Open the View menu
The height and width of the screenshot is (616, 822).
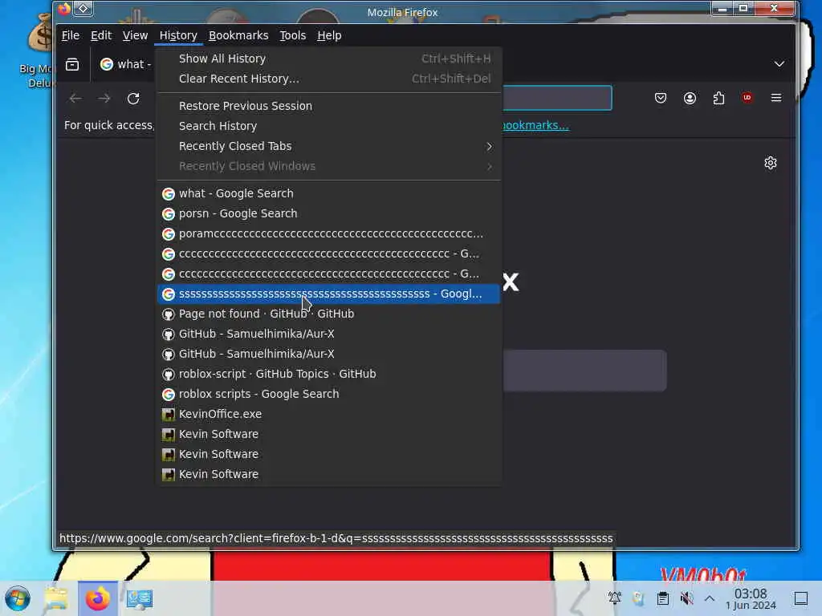click(135, 35)
